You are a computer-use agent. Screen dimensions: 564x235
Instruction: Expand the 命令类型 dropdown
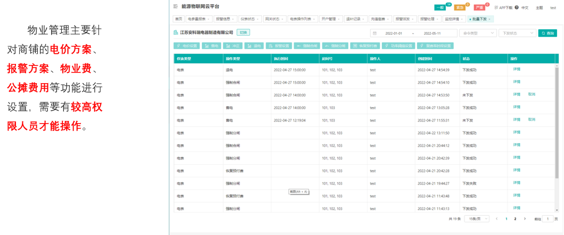click(x=478, y=33)
